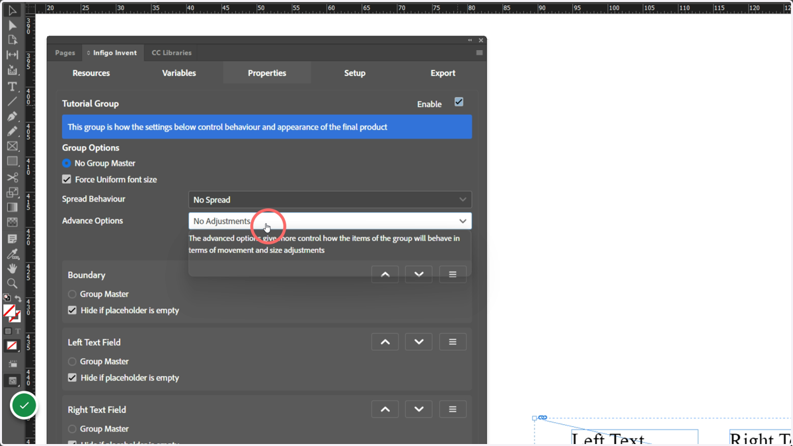This screenshot has width=793, height=446.
Task: Switch to the Variables tab
Action: [x=179, y=73]
